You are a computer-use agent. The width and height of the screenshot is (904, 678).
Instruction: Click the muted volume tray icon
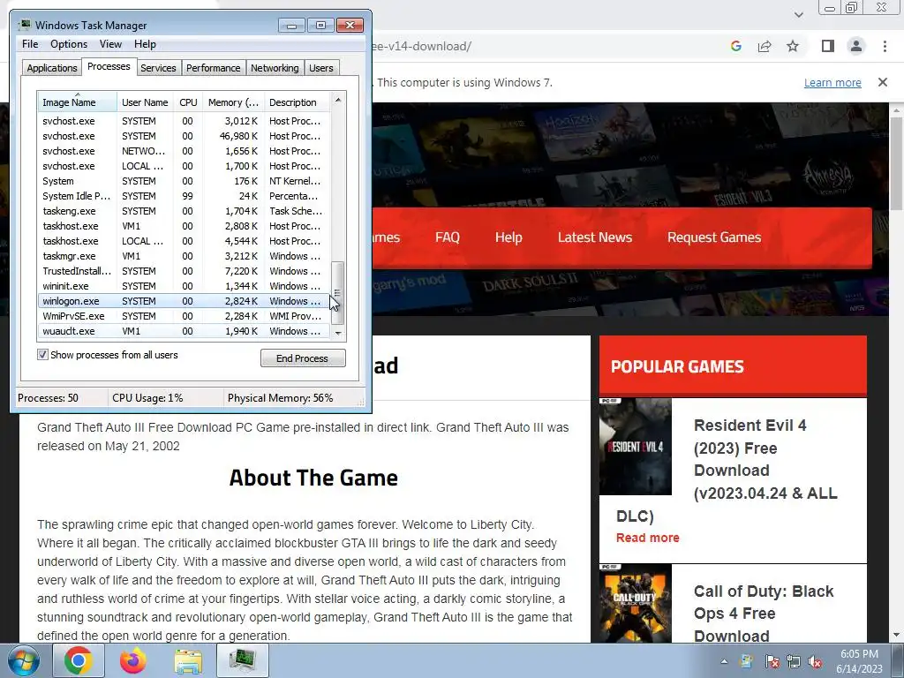point(815,661)
